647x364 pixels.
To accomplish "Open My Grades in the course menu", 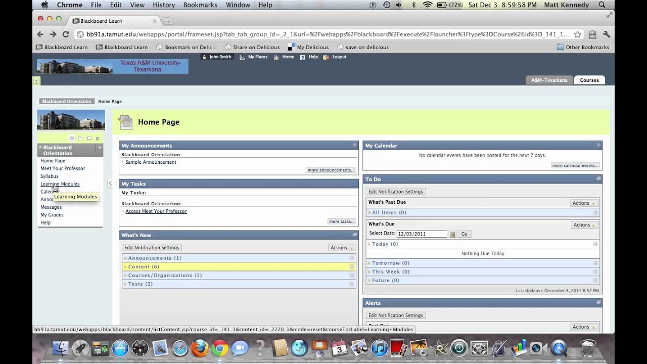I will pos(52,215).
